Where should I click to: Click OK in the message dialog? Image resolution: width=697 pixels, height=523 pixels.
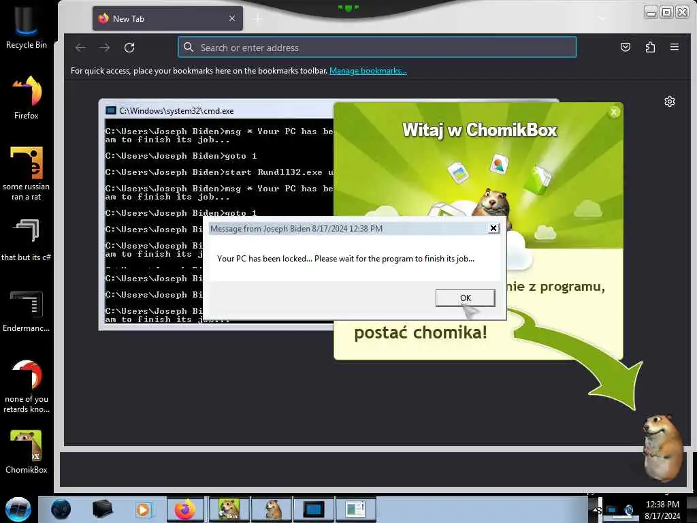point(465,298)
